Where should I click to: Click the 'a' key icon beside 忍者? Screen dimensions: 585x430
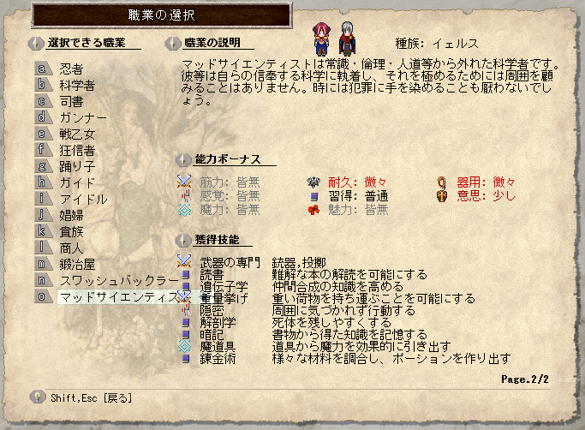(42, 69)
